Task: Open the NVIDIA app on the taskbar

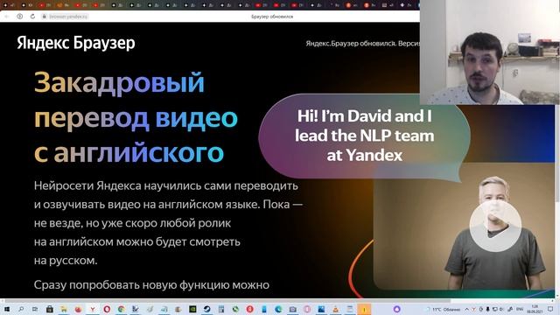Action: pyautogui.click(x=192, y=309)
